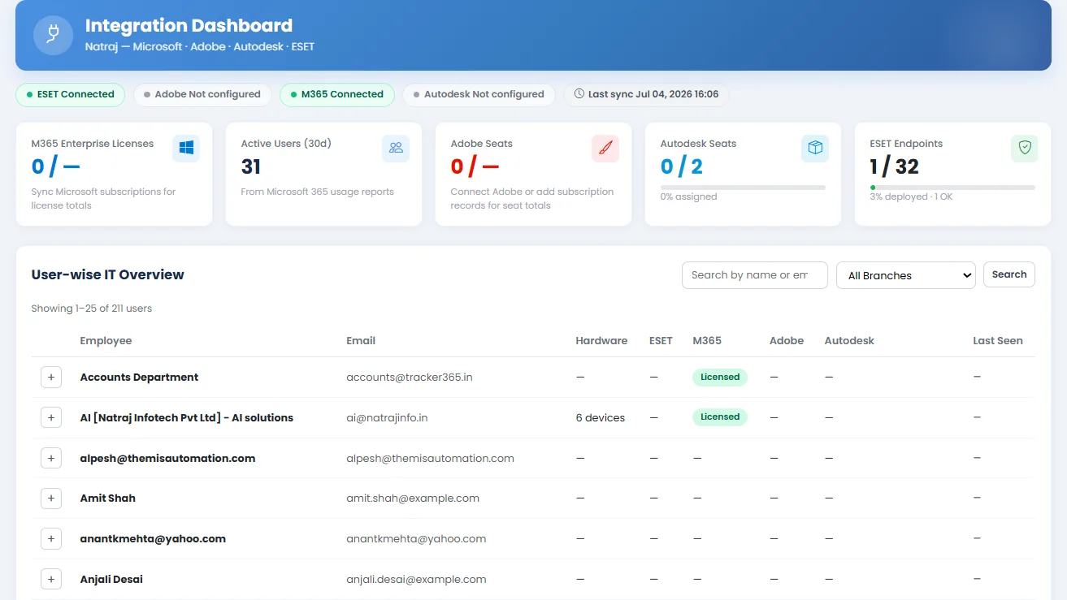1067x600 pixels.
Task: Expand the alpesh@themisautomation.com row
Action: pos(51,458)
